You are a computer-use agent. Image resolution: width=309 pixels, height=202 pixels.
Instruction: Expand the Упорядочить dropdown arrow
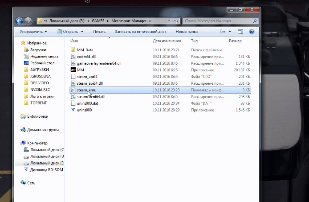click(x=46, y=32)
